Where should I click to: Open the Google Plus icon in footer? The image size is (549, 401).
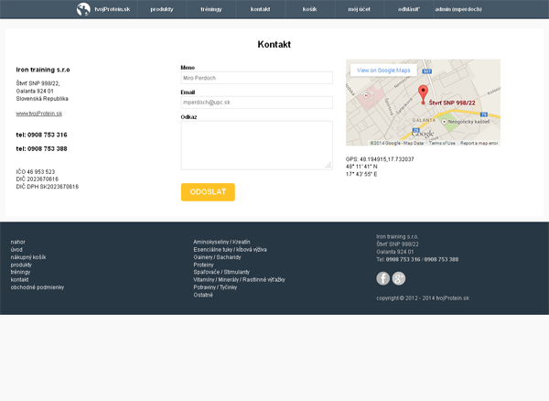click(x=399, y=278)
